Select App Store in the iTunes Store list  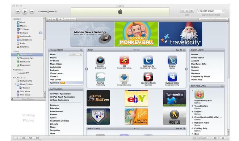point(66,83)
